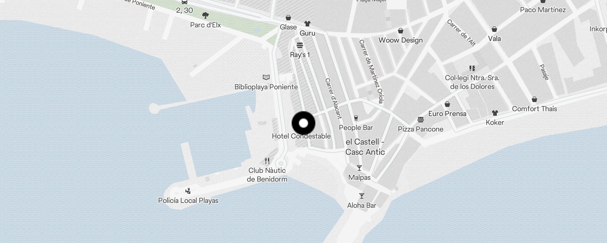Click the Woow Design shop icon
This screenshot has width=607, height=243.
click(x=401, y=31)
